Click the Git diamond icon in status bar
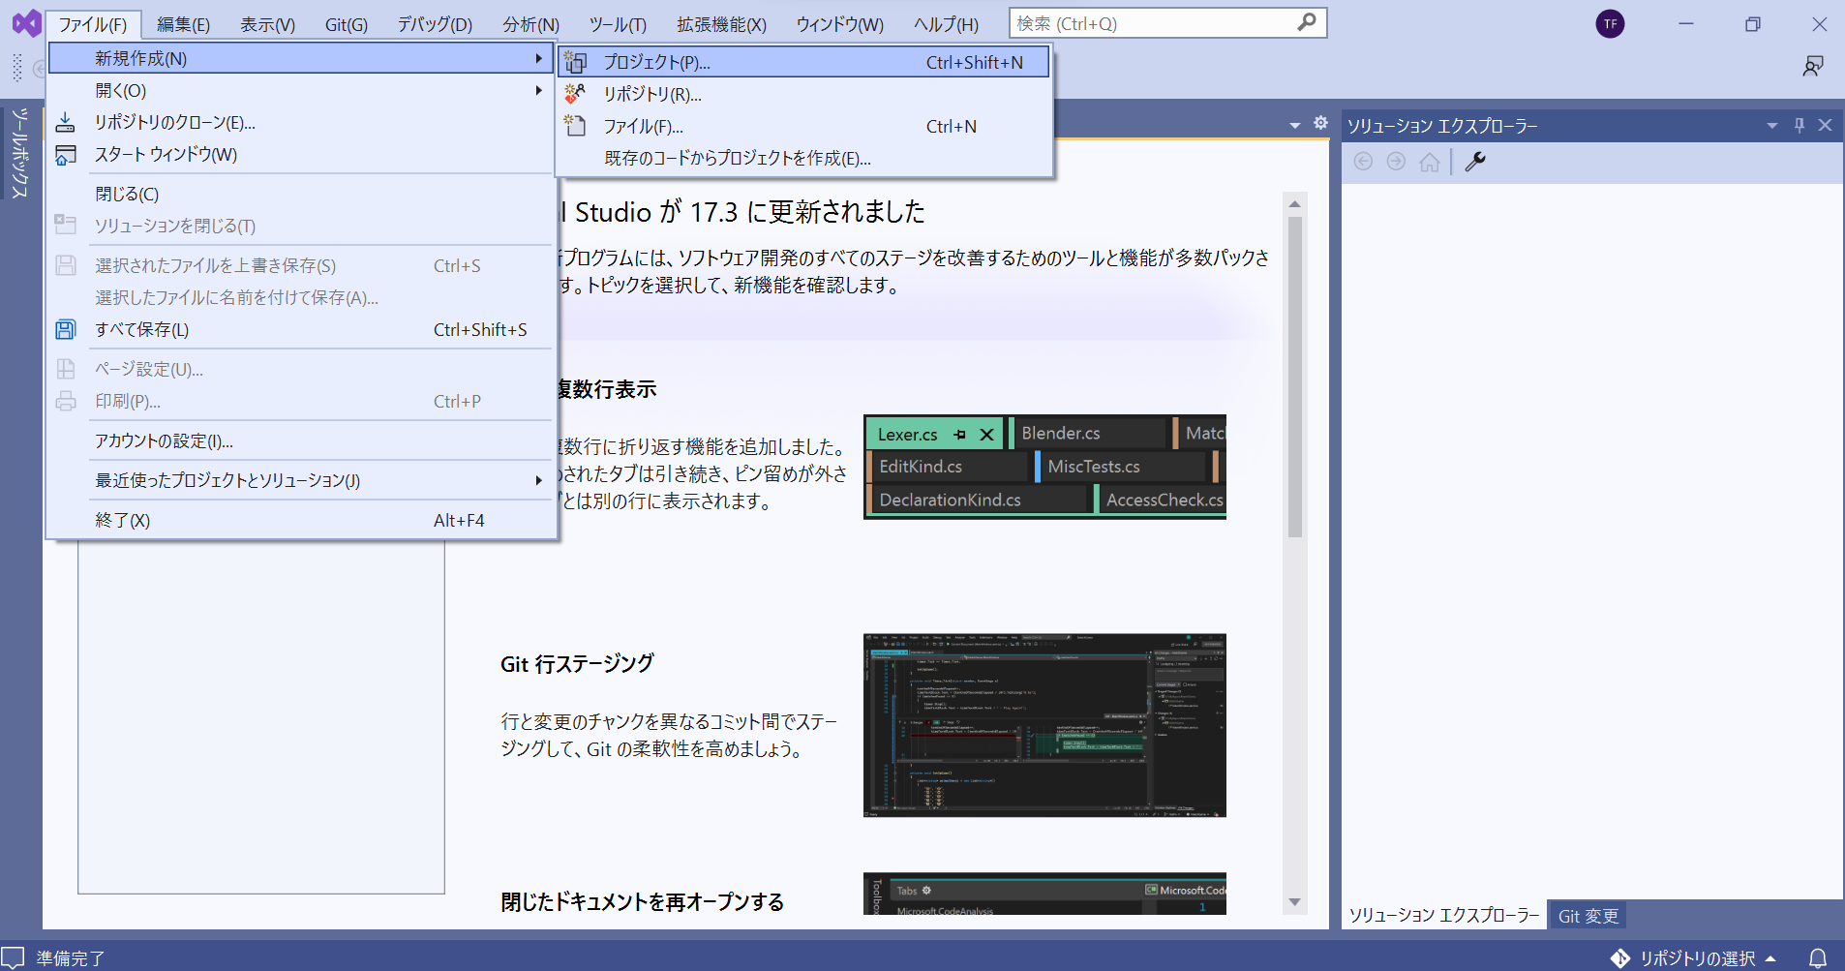This screenshot has width=1845, height=971. tap(1620, 958)
